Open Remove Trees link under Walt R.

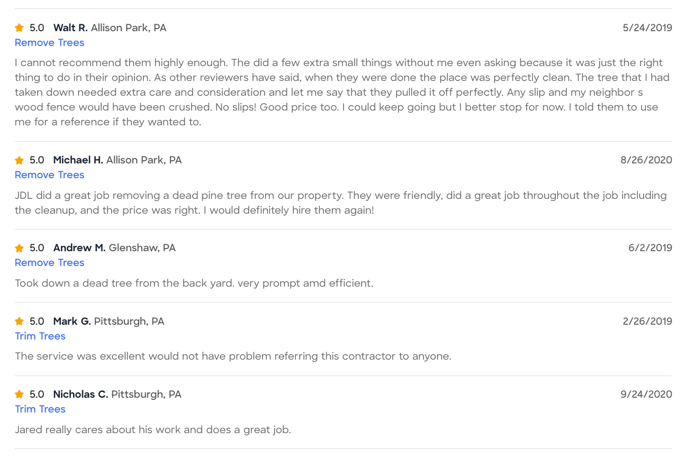pyautogui.click(x=50, y=42)
